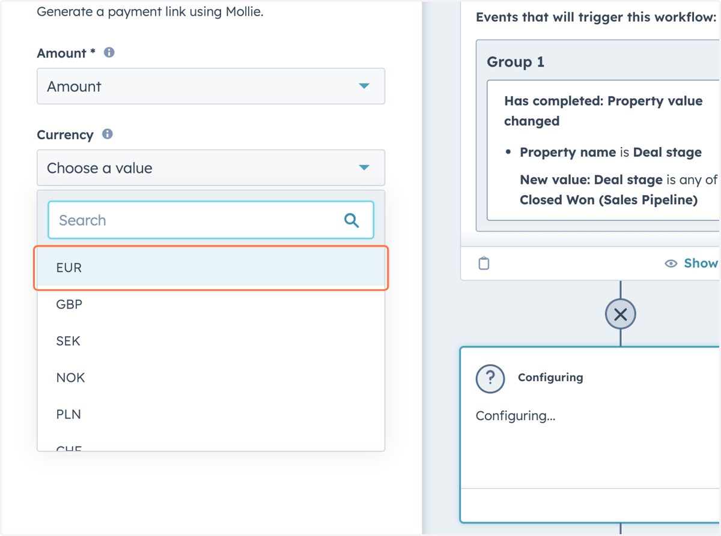
Task: Click the eye icon next to Show
Action: coord(671,263)
